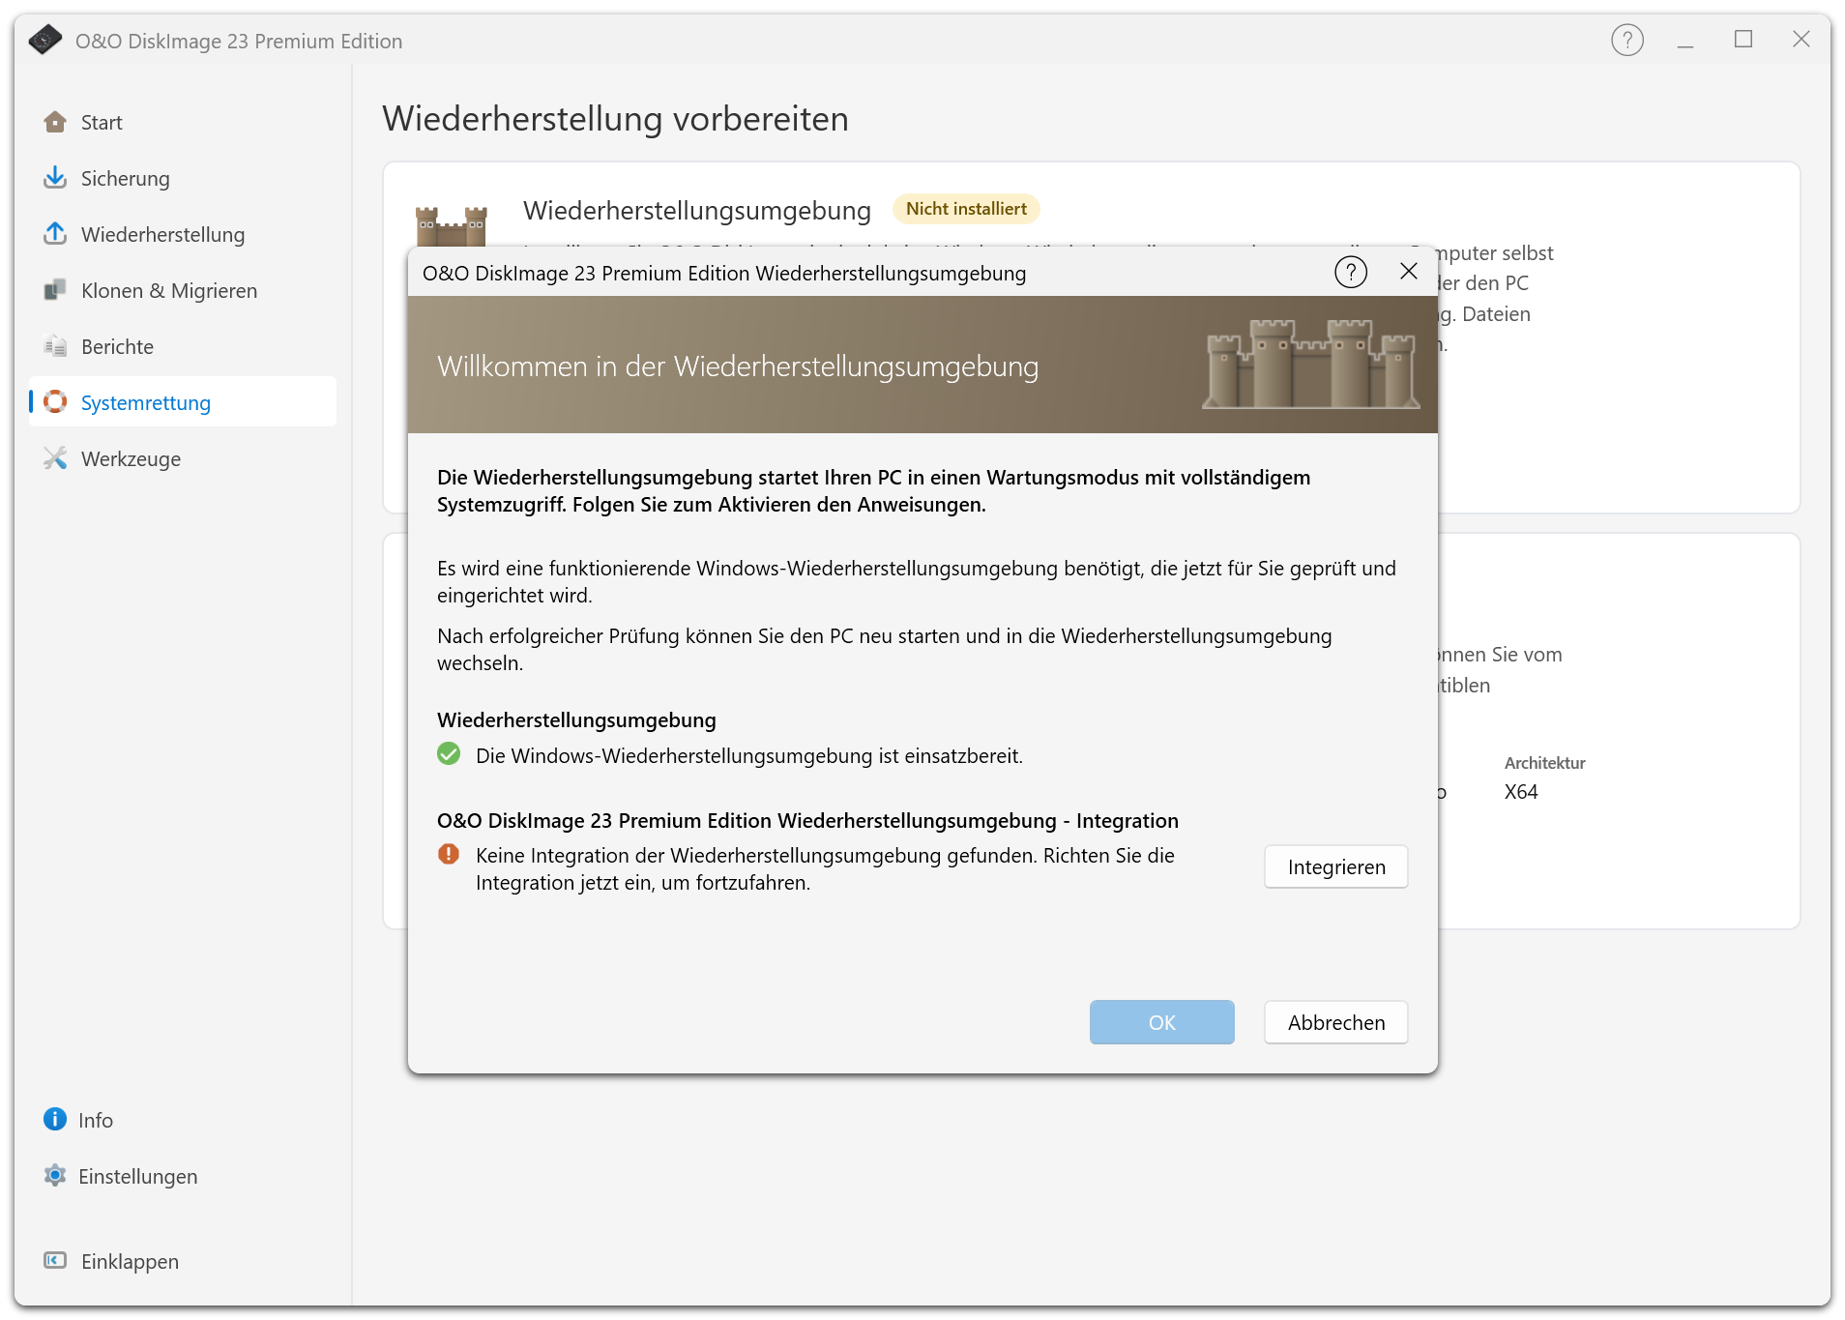This screenshot has height=1320, width=1845.
Task: Go to Wiederherstellung section
Action: pos(183,235)
